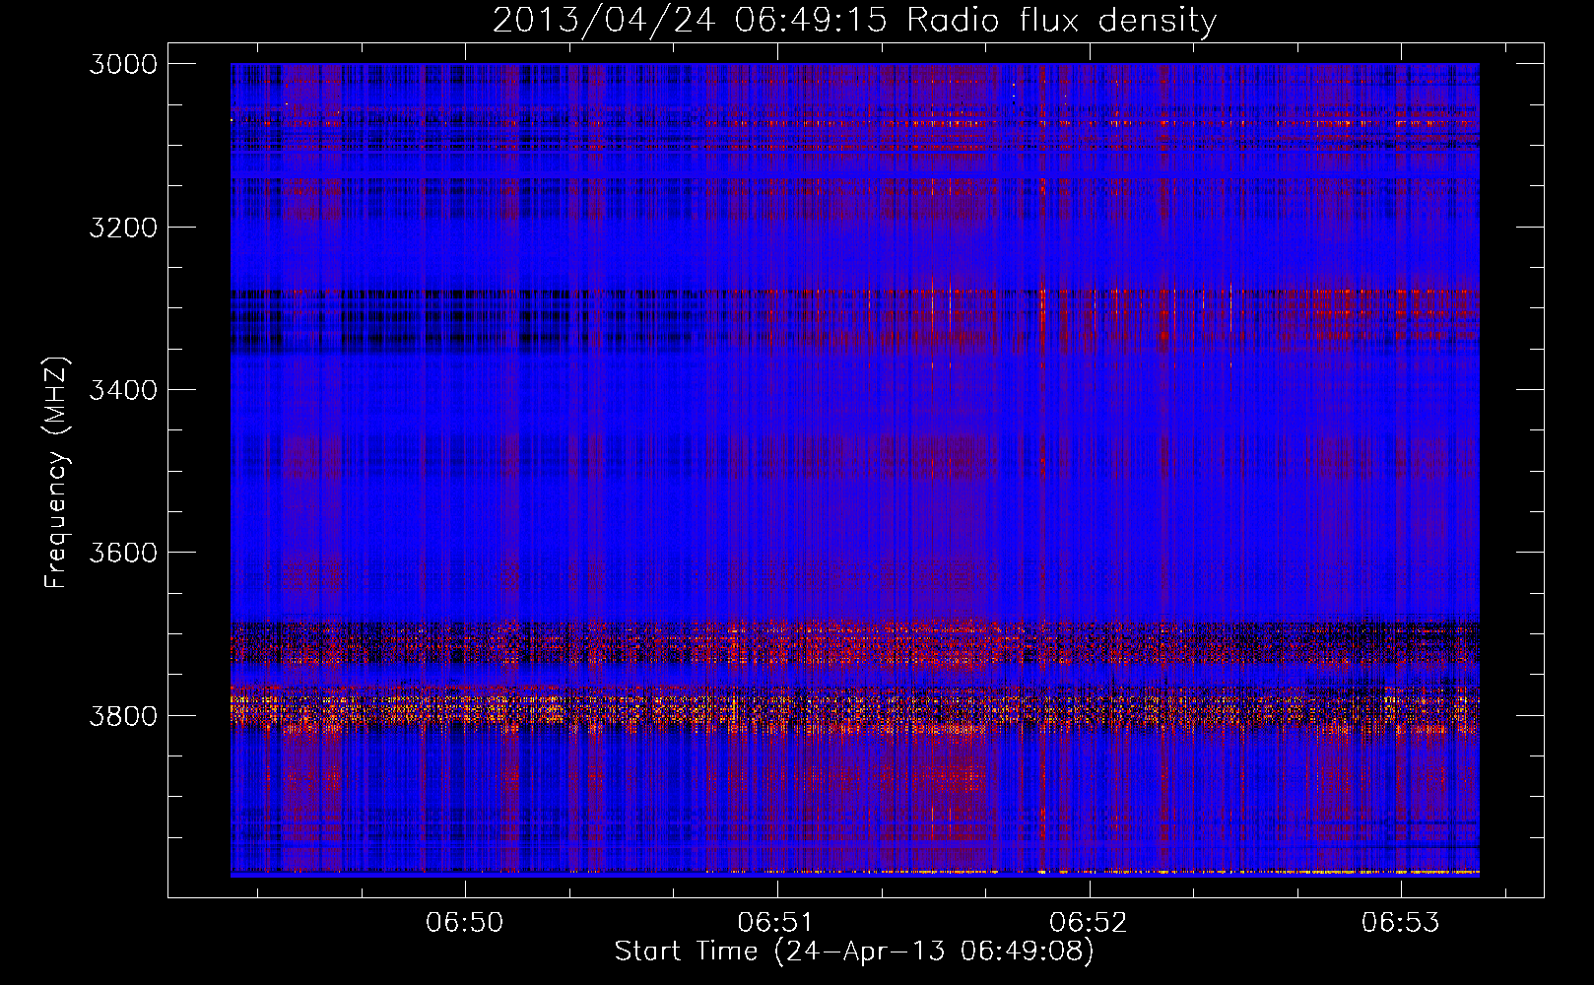1594x985 pixels.
Task: Click the 06:53 time axis label
Action: click(1400, 922)
